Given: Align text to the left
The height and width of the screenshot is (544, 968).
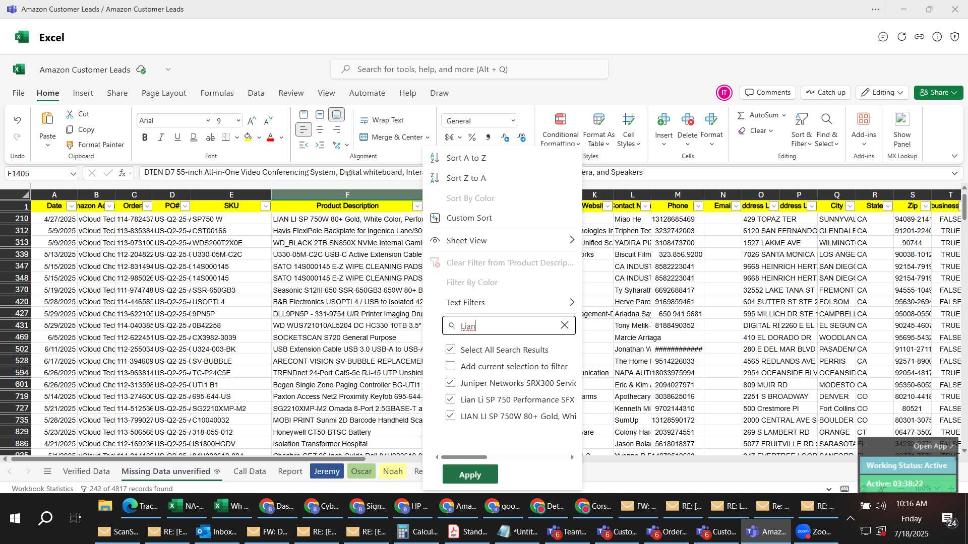Looking at the screenshot, I should pyautogui.click(x=303, y=130).
